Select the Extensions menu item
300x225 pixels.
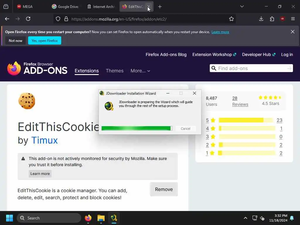pyautogui.click(x=87, y=71)
